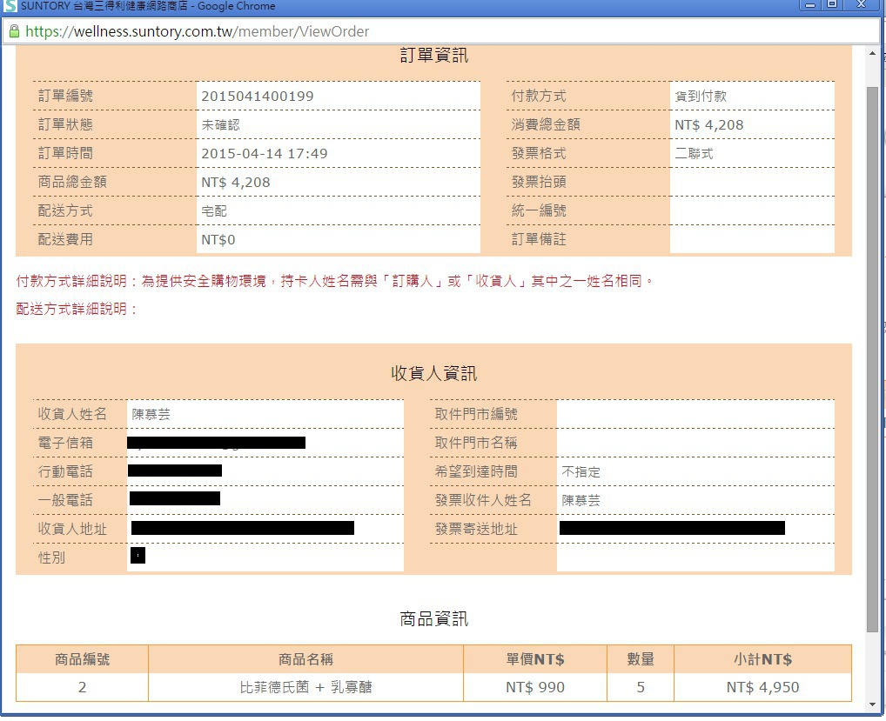Image resolution: width=886 pixels, height=721 pixels.
Task: Click desired arrival time 不指定
Action: tap(581, 472)
